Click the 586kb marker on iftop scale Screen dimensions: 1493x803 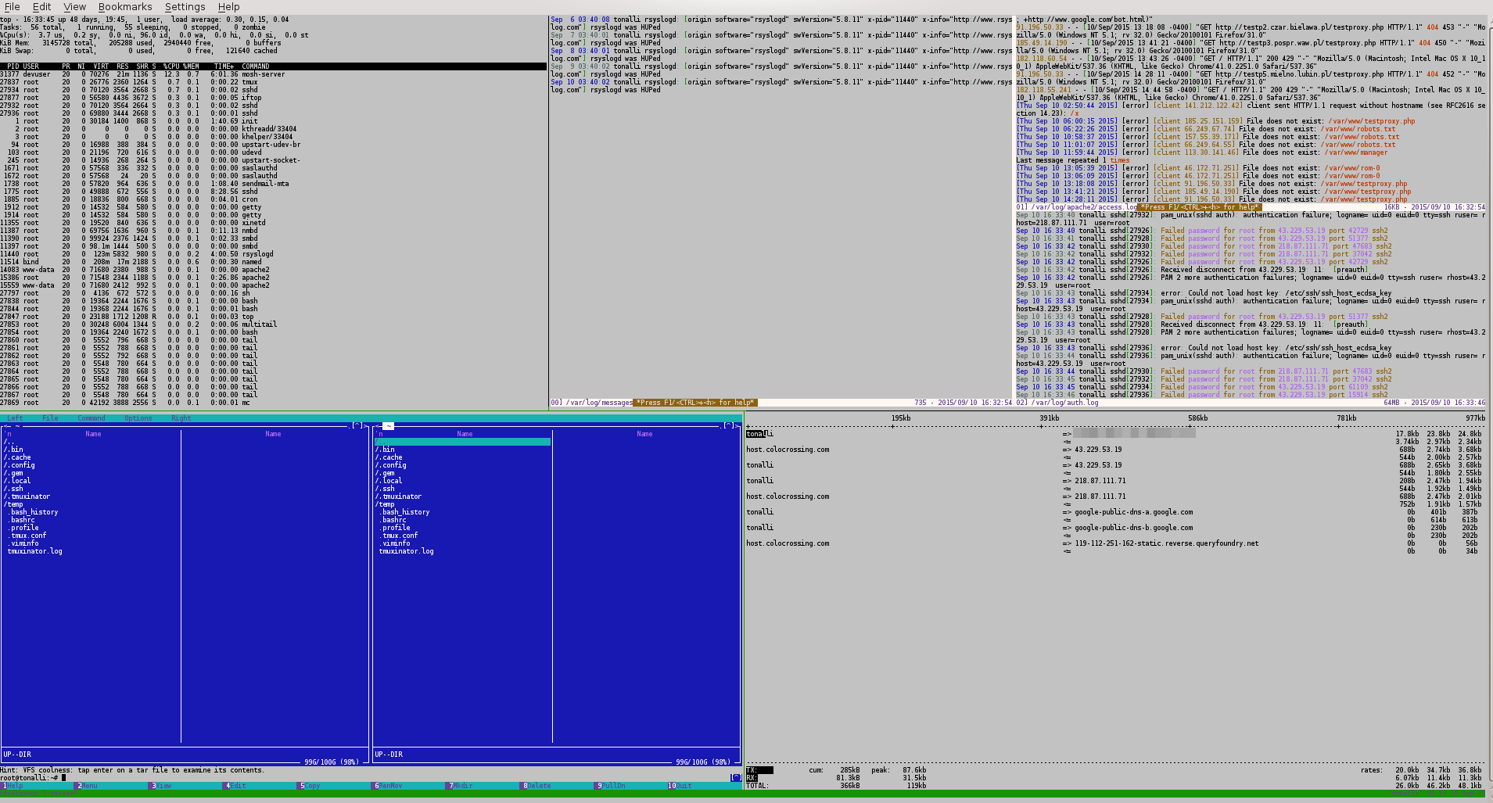pos(1197,418)
